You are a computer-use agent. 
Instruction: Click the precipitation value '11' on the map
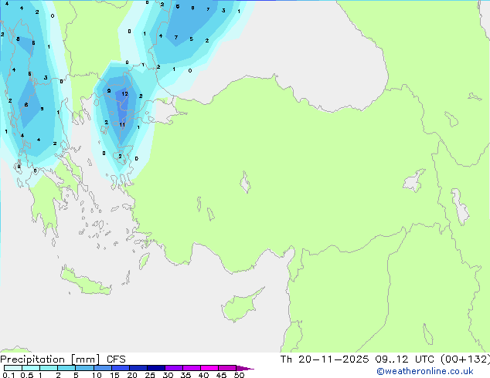pos(122,125)
